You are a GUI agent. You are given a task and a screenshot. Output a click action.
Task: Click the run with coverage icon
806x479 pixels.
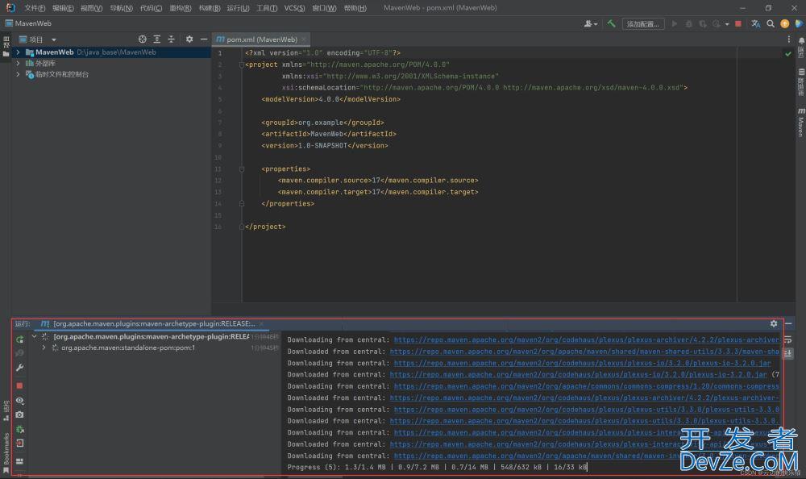702,23
